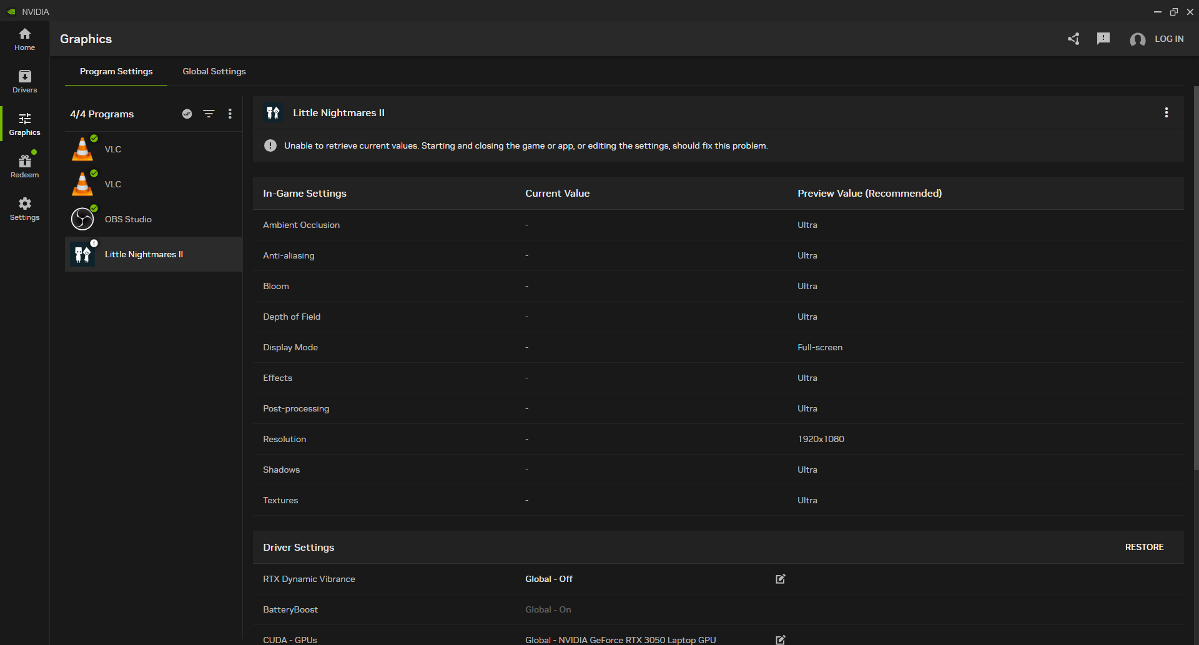Open the Settings gear in sidebar

24,209
